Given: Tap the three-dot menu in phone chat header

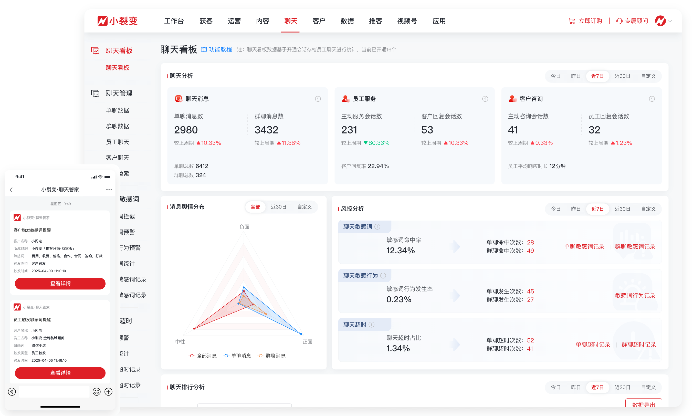Looking at the screenshot, I should tap(109, 190).
